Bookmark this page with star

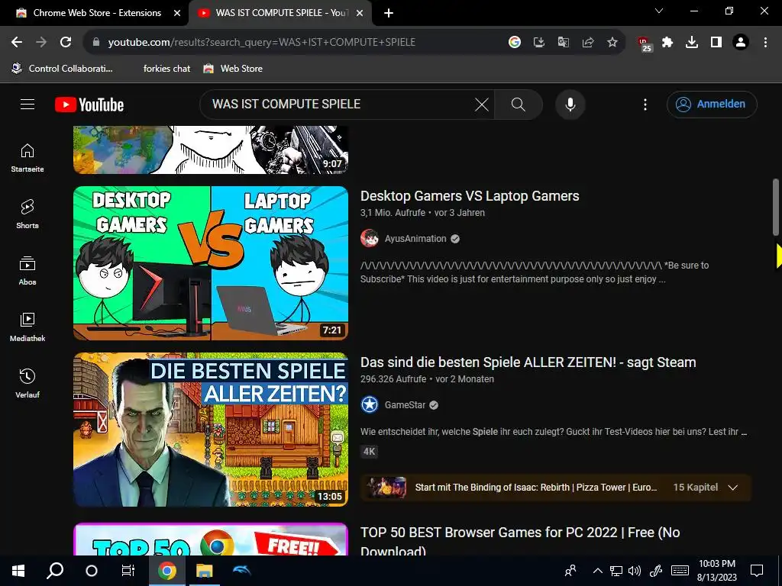[x=612, y=42]
